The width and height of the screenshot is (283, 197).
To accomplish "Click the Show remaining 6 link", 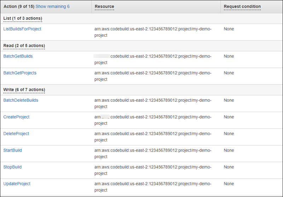I will tap(52, 7).
